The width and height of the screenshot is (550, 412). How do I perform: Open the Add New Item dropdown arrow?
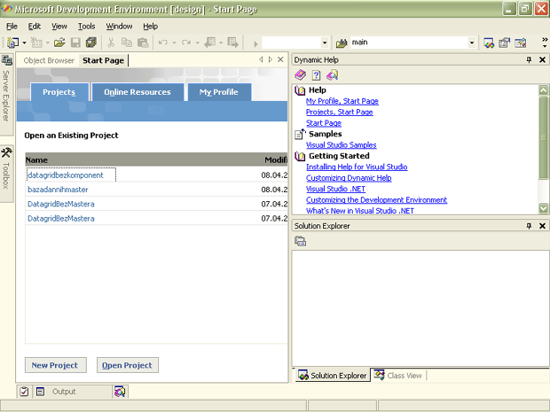48,43
